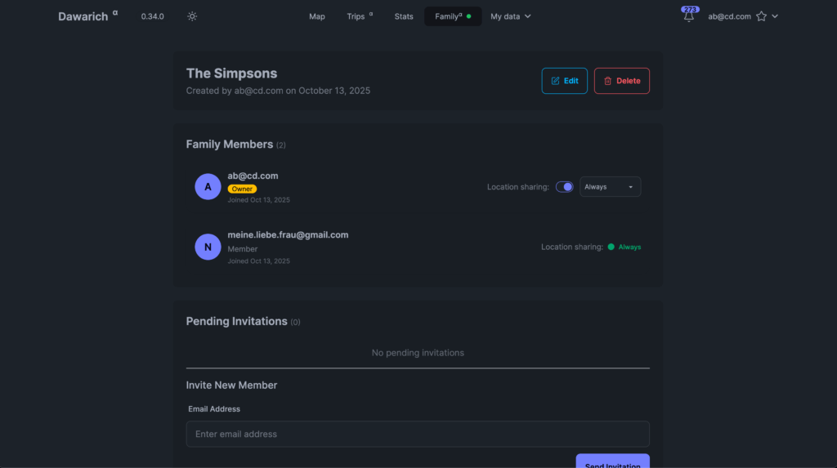Click the Dawarich logo link

[83, 16]
